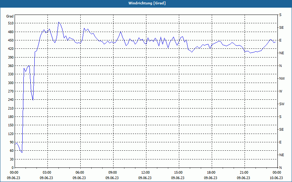Select the 150 y-axis value

pyautogui.click(x=11, y=125)
